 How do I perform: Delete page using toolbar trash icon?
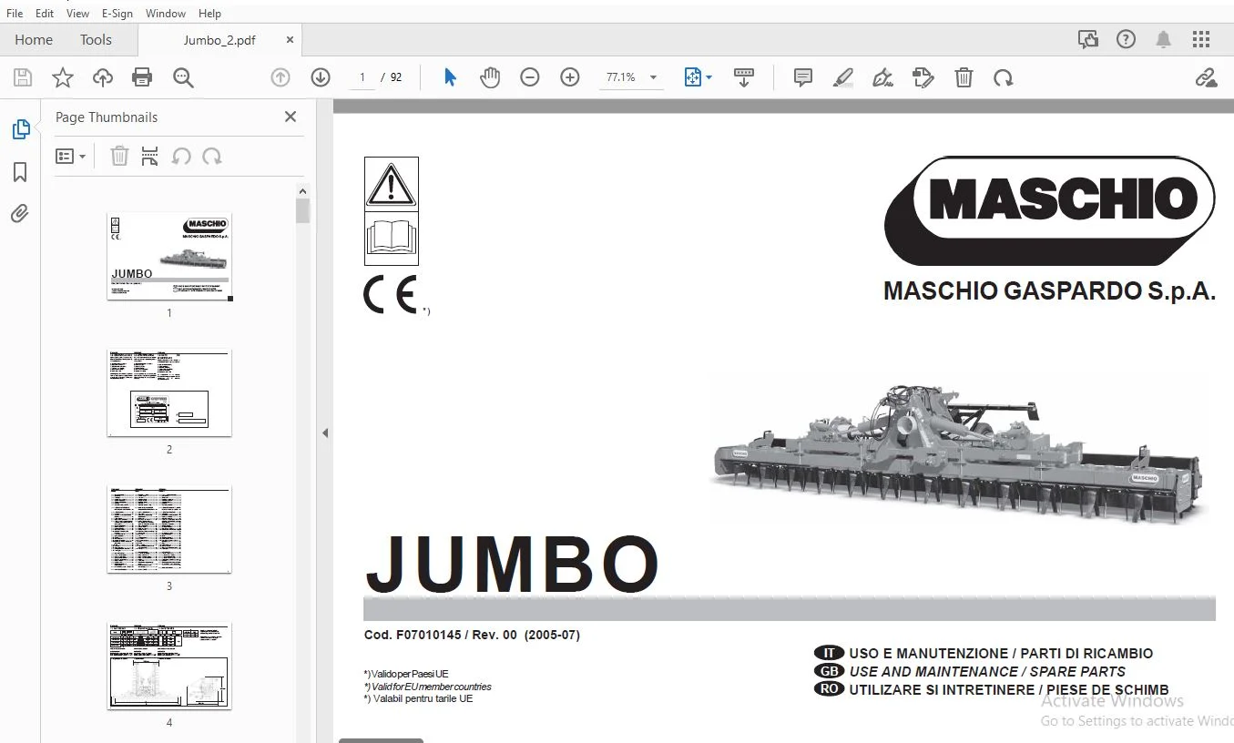(964, 78)
